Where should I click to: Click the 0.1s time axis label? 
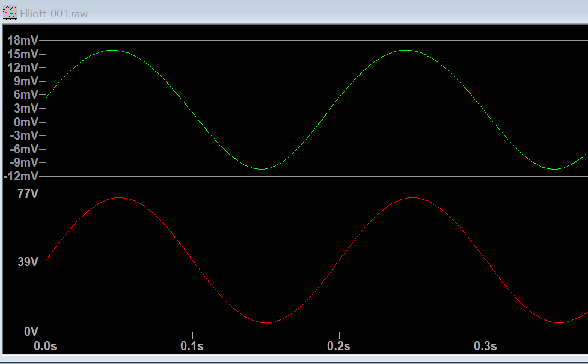(x=192, y=345)
